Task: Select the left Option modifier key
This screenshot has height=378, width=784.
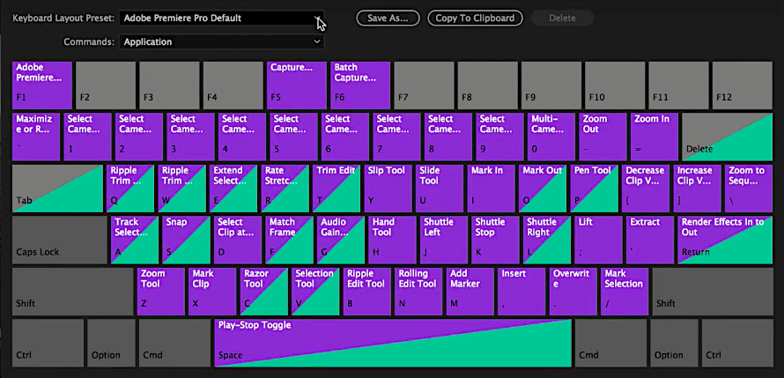Action: pos(111,343)
